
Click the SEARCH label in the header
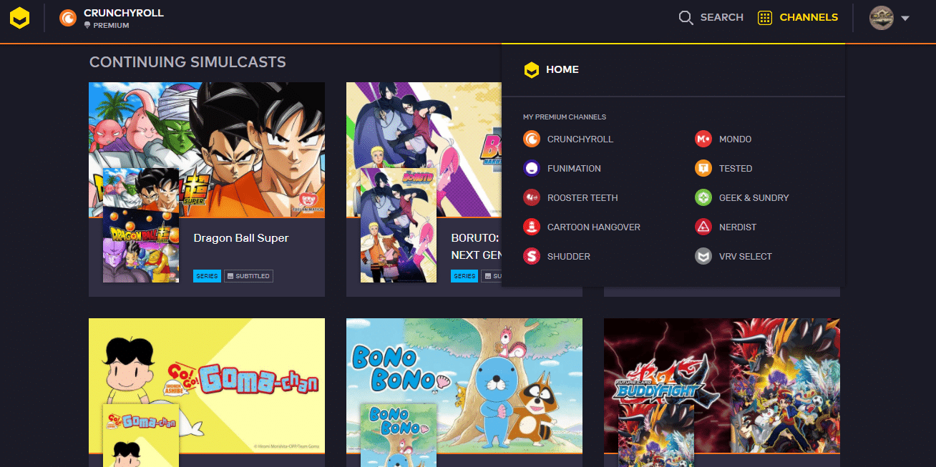722,17
